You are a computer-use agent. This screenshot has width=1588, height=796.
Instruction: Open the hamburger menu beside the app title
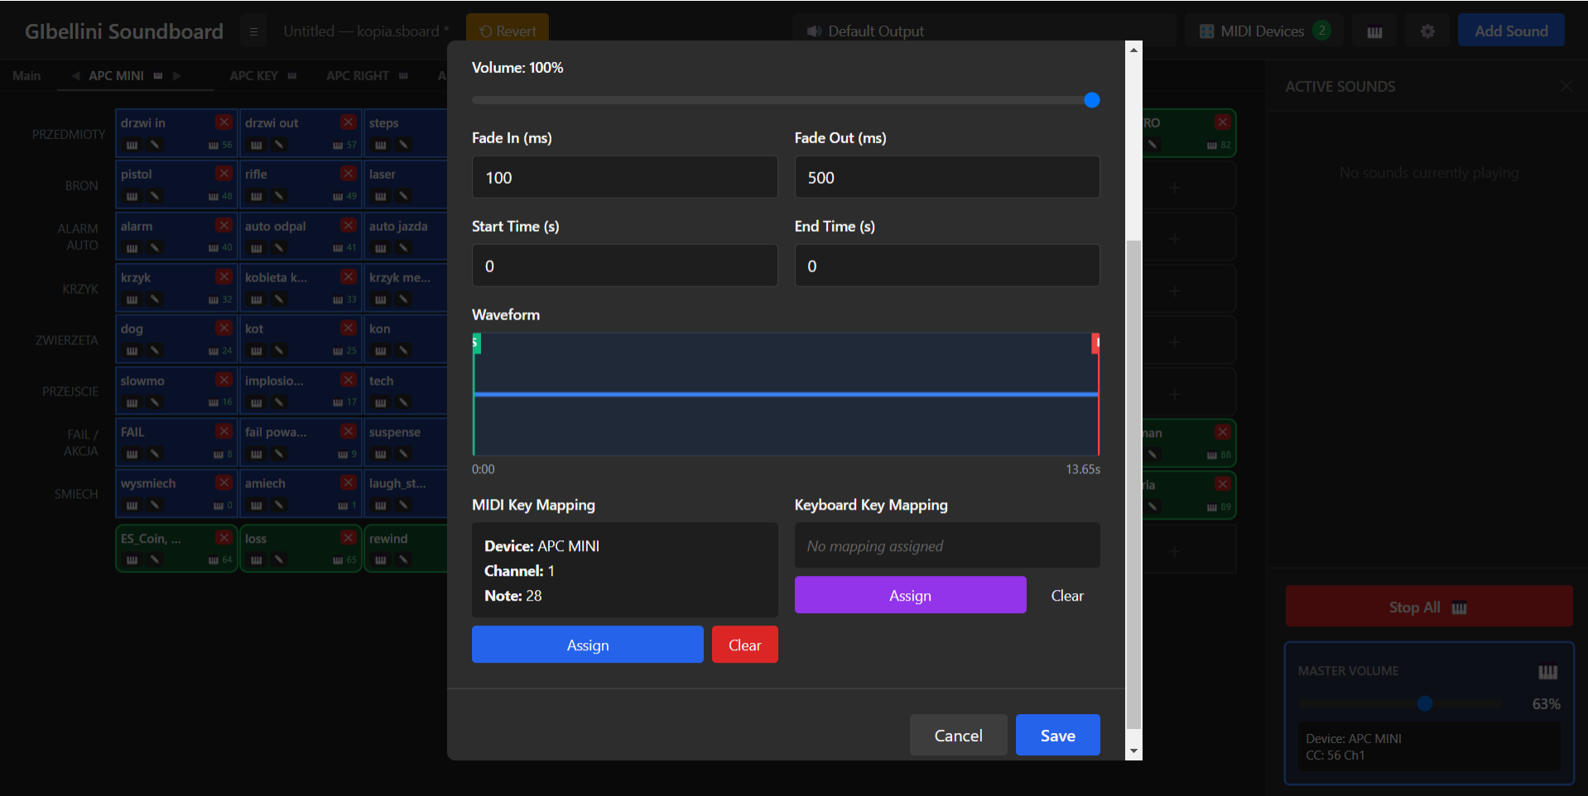coord(253,31)
